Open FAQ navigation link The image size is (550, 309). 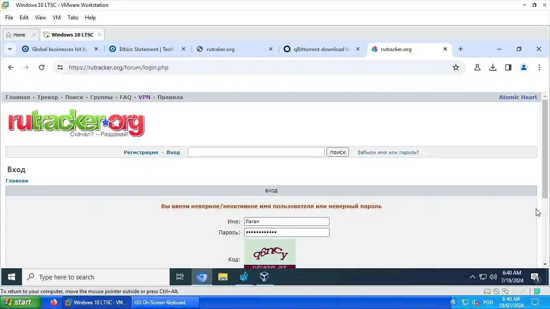click(x=125, y=97)
